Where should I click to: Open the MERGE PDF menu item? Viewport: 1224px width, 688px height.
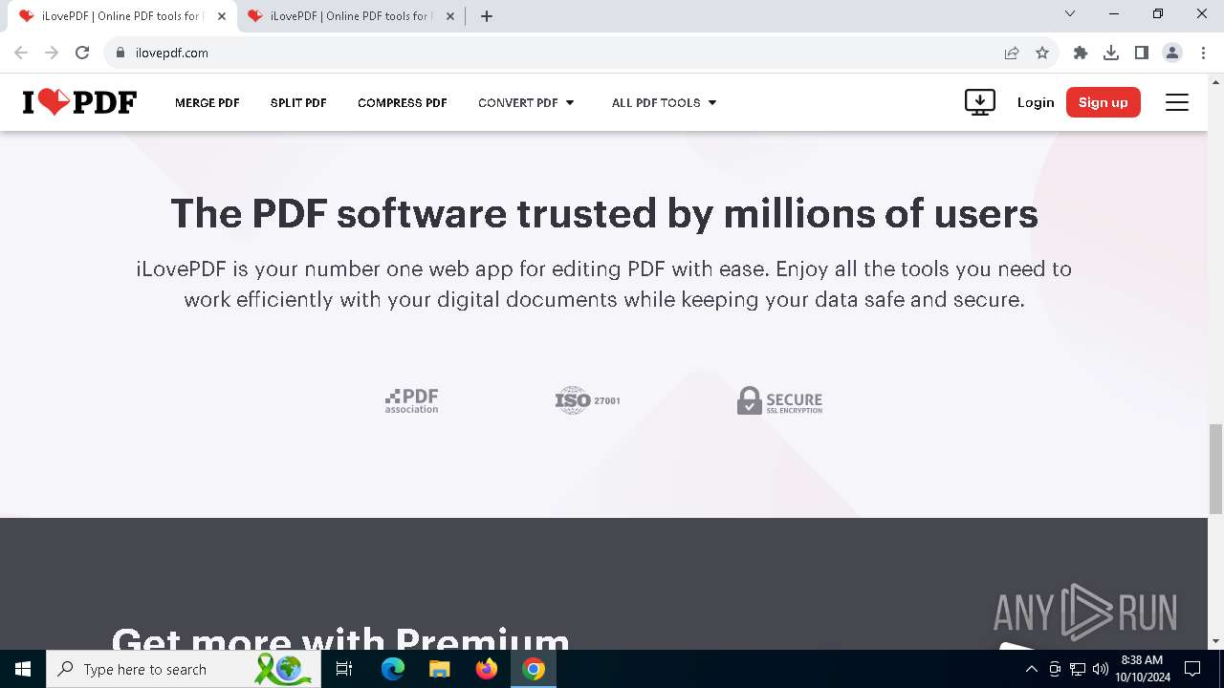click(208, 102)
